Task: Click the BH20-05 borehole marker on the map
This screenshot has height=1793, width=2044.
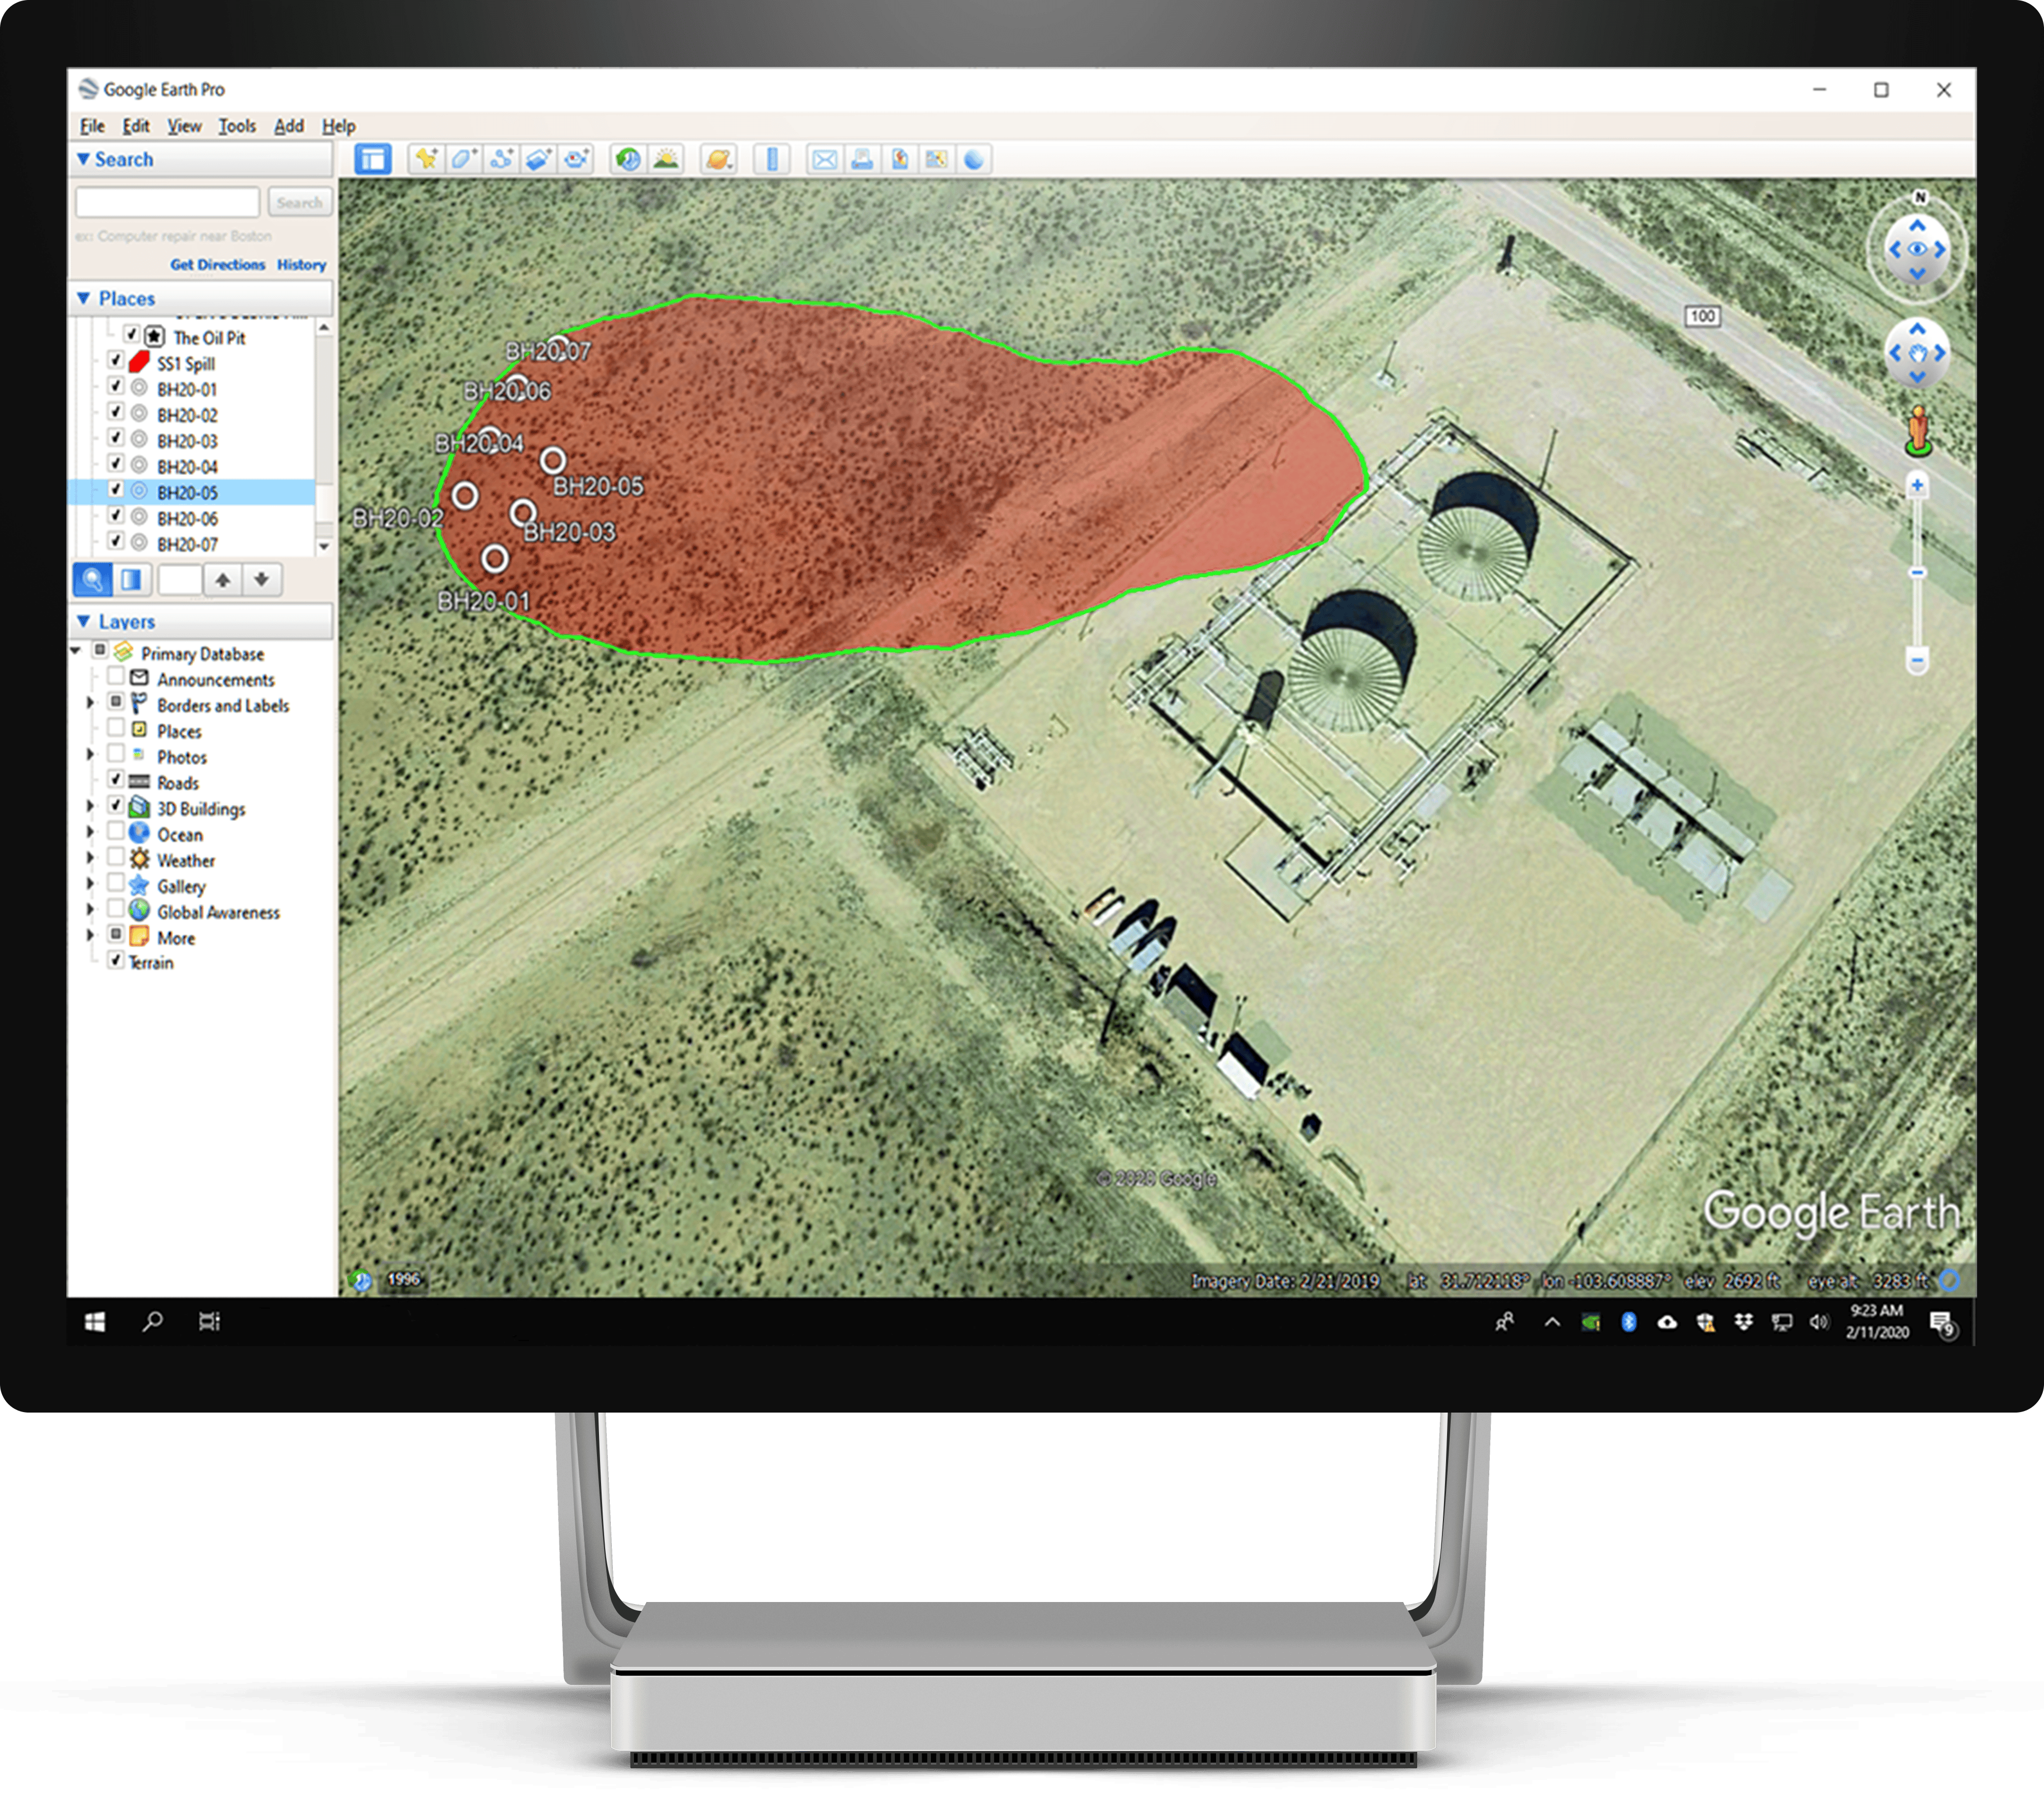Action: (553, 460)
